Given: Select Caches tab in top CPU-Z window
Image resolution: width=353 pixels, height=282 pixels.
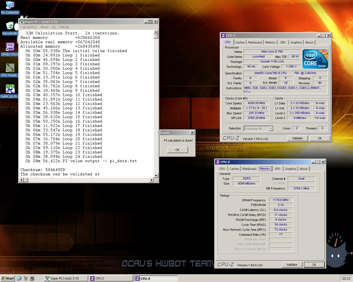Looking at the screenshot, I should click(240, 42).
